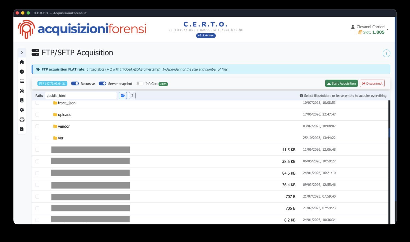Toggle the Recursive switch
This screenshot has width=410, height=242.
coord(75,83)
